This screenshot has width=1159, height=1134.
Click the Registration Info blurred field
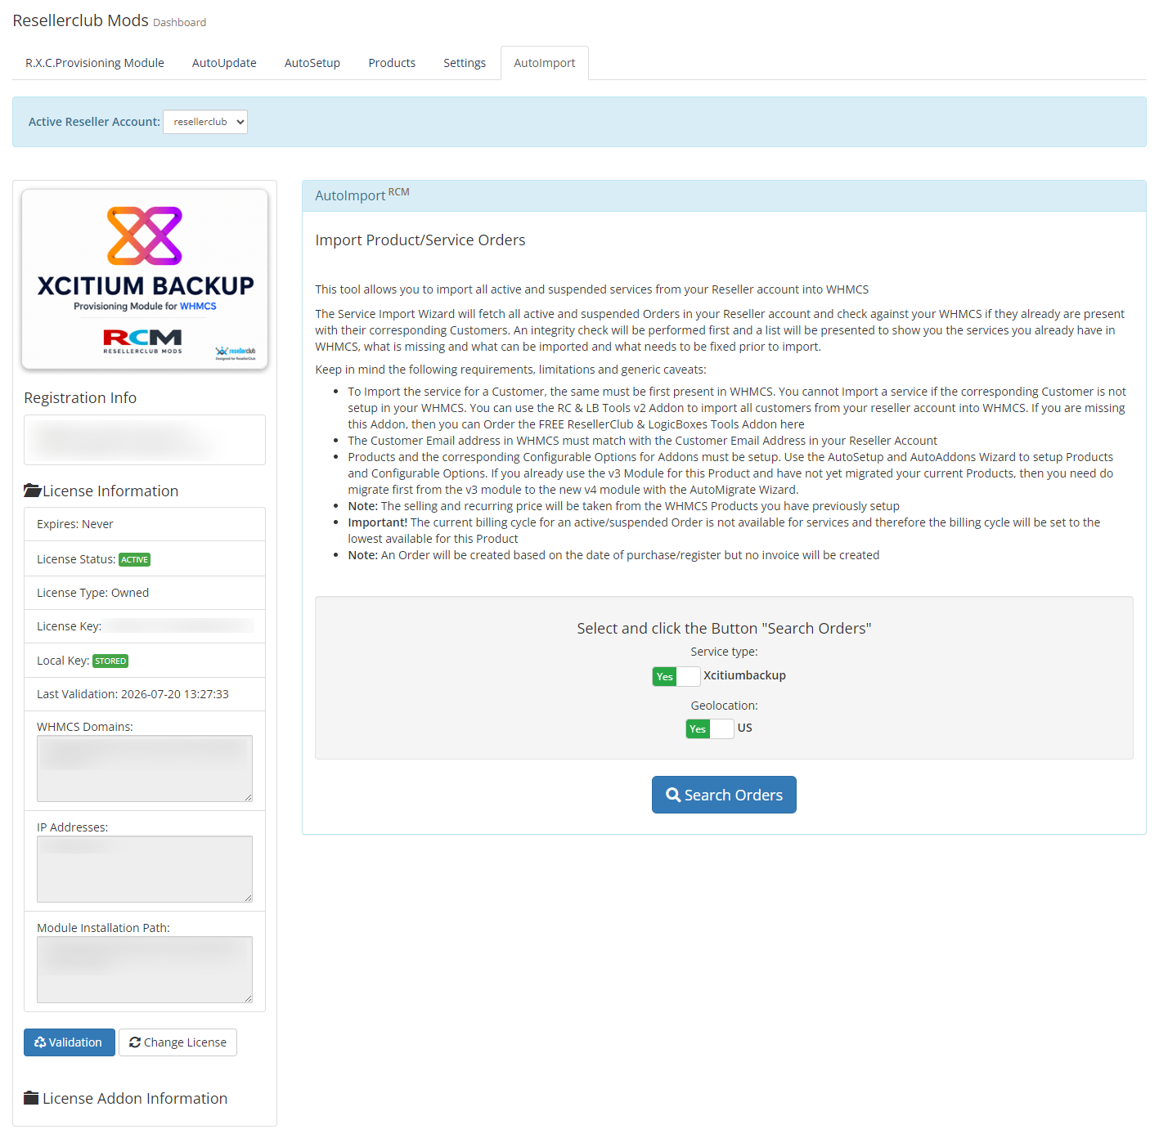click(x=145, y=440)
